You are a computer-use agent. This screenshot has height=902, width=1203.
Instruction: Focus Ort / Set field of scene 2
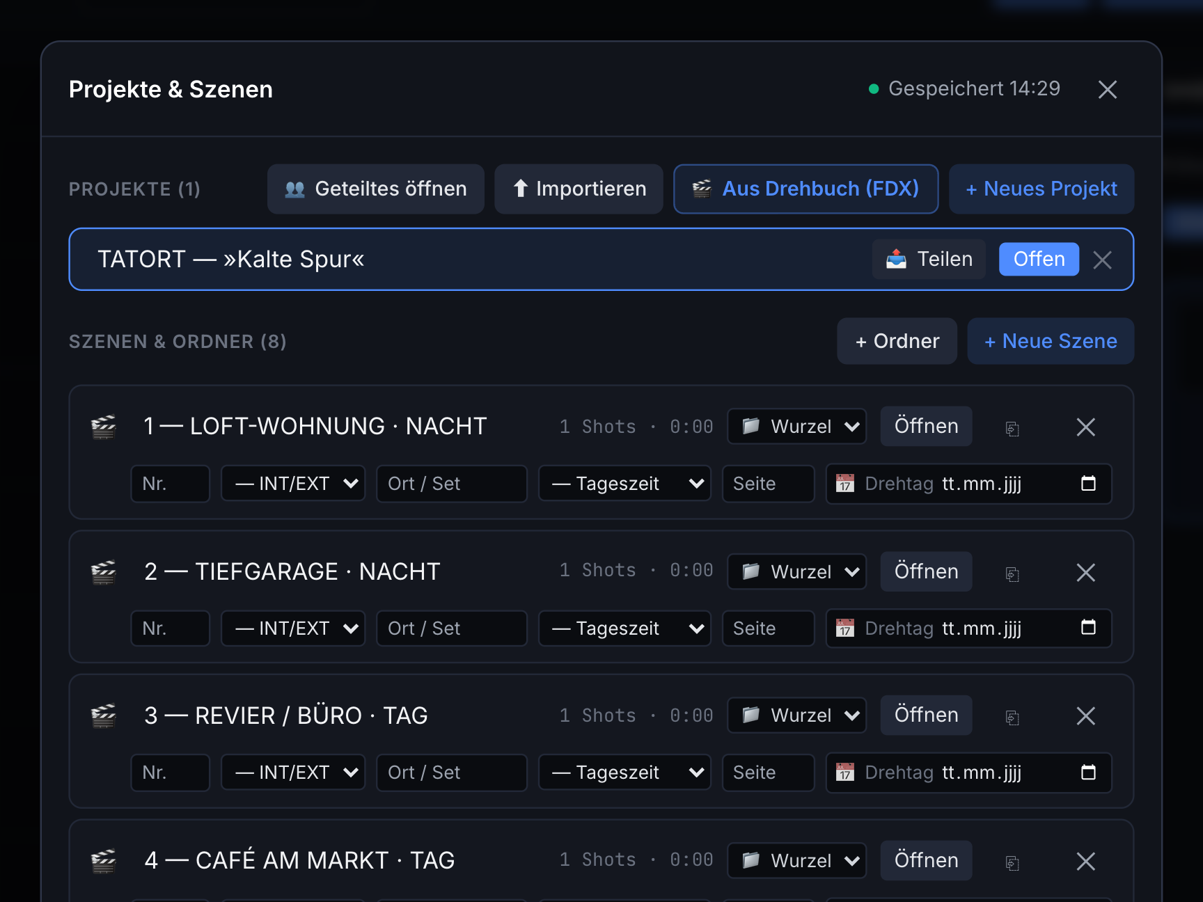452,628
